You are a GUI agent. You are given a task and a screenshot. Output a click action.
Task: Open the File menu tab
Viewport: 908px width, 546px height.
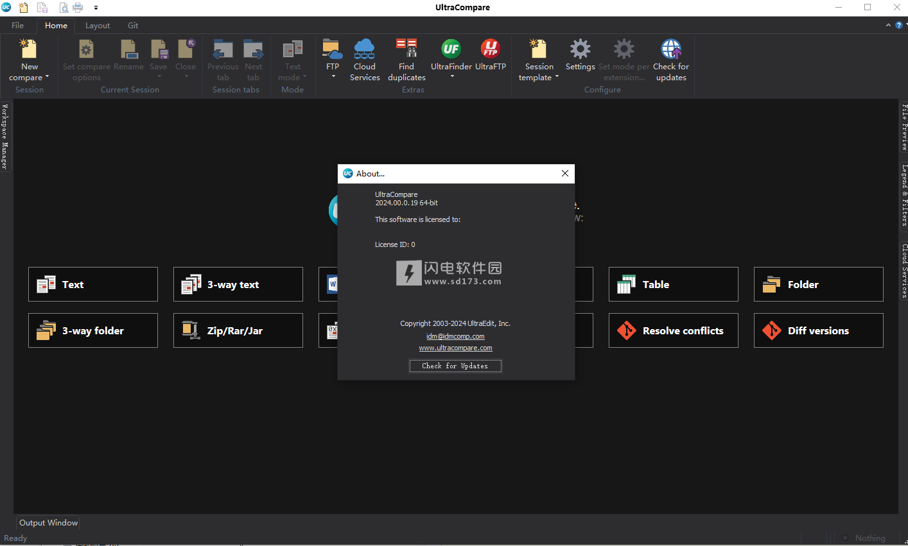coord(17,26)
